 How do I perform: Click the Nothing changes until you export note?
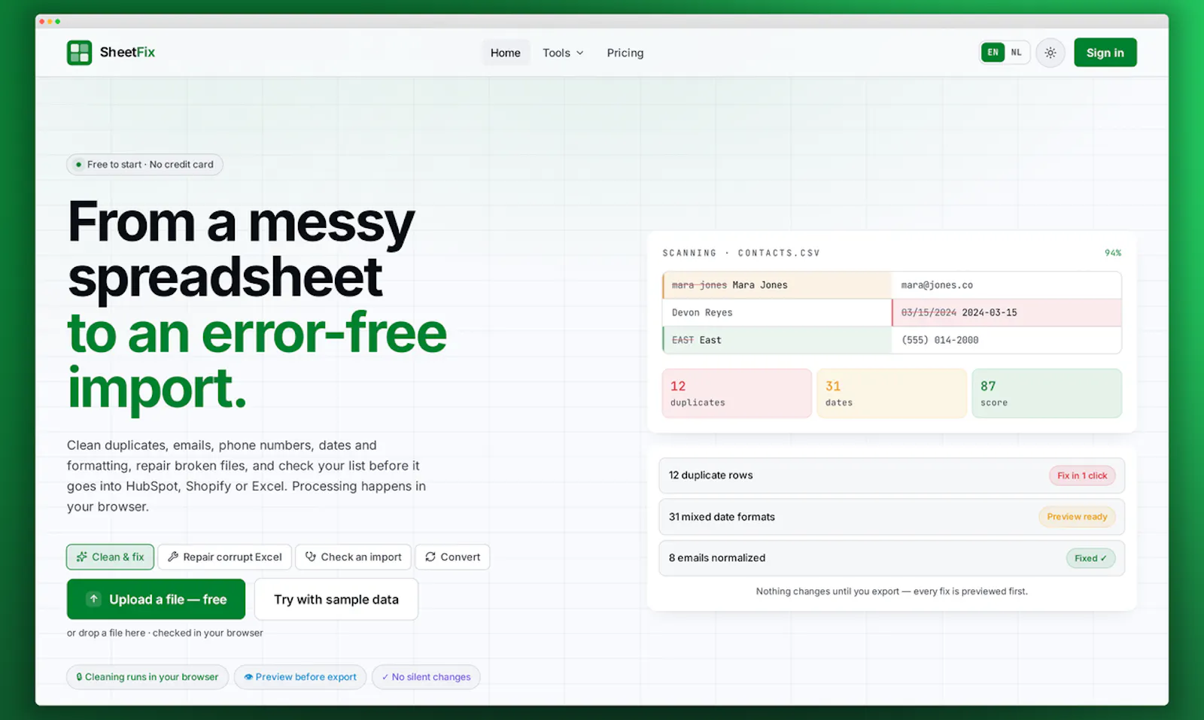coord(892,591)
